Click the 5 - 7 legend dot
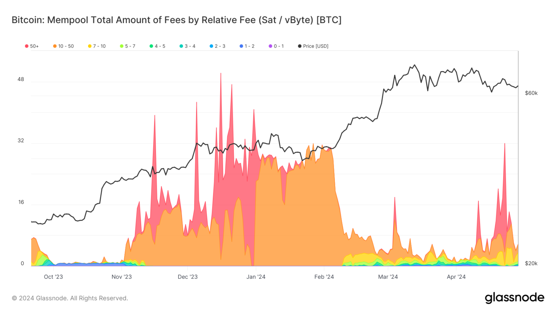This screenshot has height=312, width=556. pyautogui.click(x=122, y=46)
